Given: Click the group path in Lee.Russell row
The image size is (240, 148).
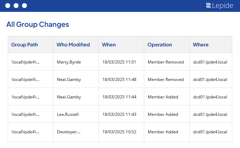Looking at the screenshot, I should 26,114.
